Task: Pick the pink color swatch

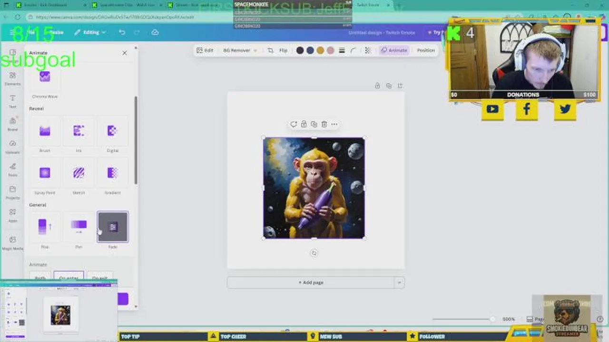Action: point(331,50)
